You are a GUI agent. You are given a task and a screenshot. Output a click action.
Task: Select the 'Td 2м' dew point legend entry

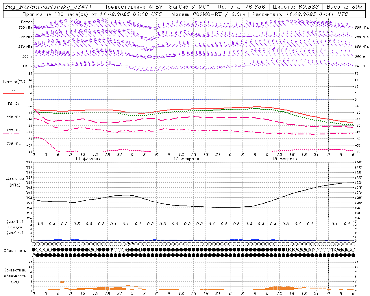(14, 103)
